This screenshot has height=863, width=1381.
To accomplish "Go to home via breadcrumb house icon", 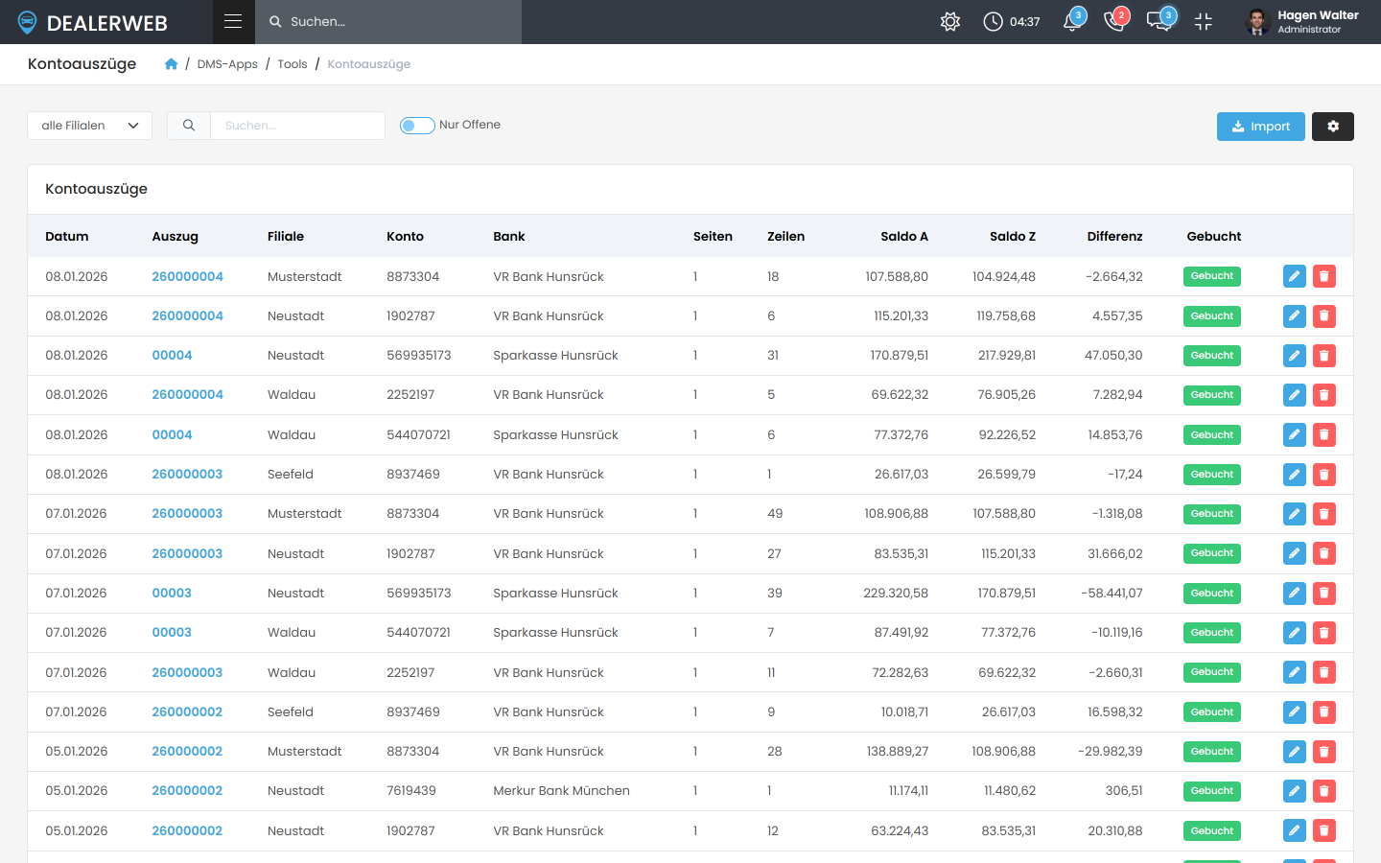I will [x=171, y=64].
